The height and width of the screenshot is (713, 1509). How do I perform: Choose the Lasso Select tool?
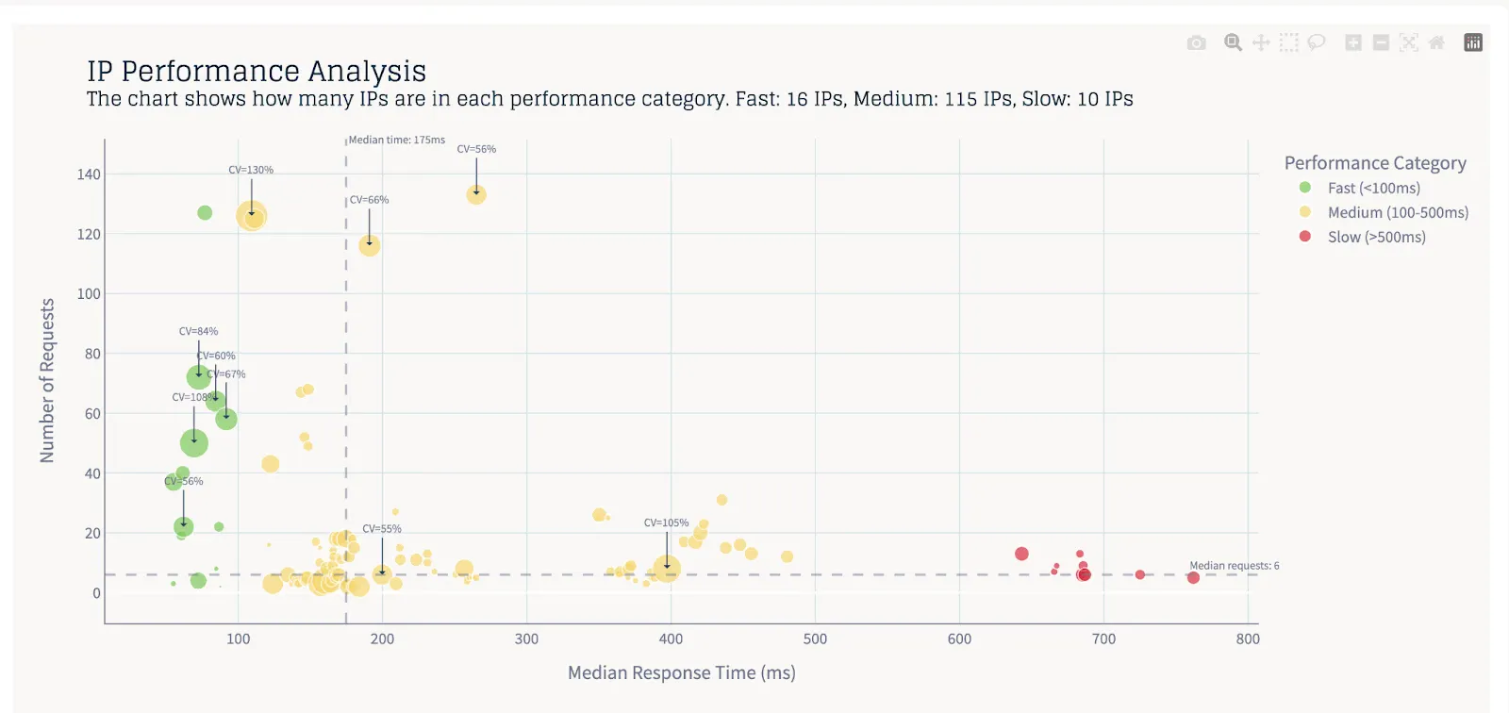tap(1317, 42)
